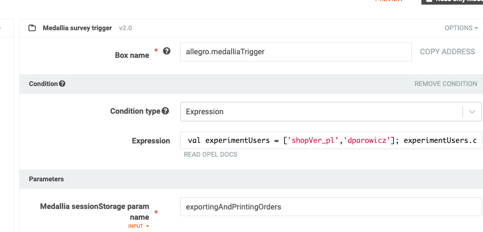Image resolution: width=483 pixels, height=232 pixels.
Task: Click the folder icon beside Medallia survey trigger
Action: [32, 28]
